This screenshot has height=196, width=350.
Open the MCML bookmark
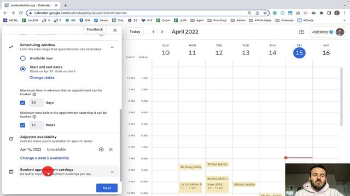11,20
